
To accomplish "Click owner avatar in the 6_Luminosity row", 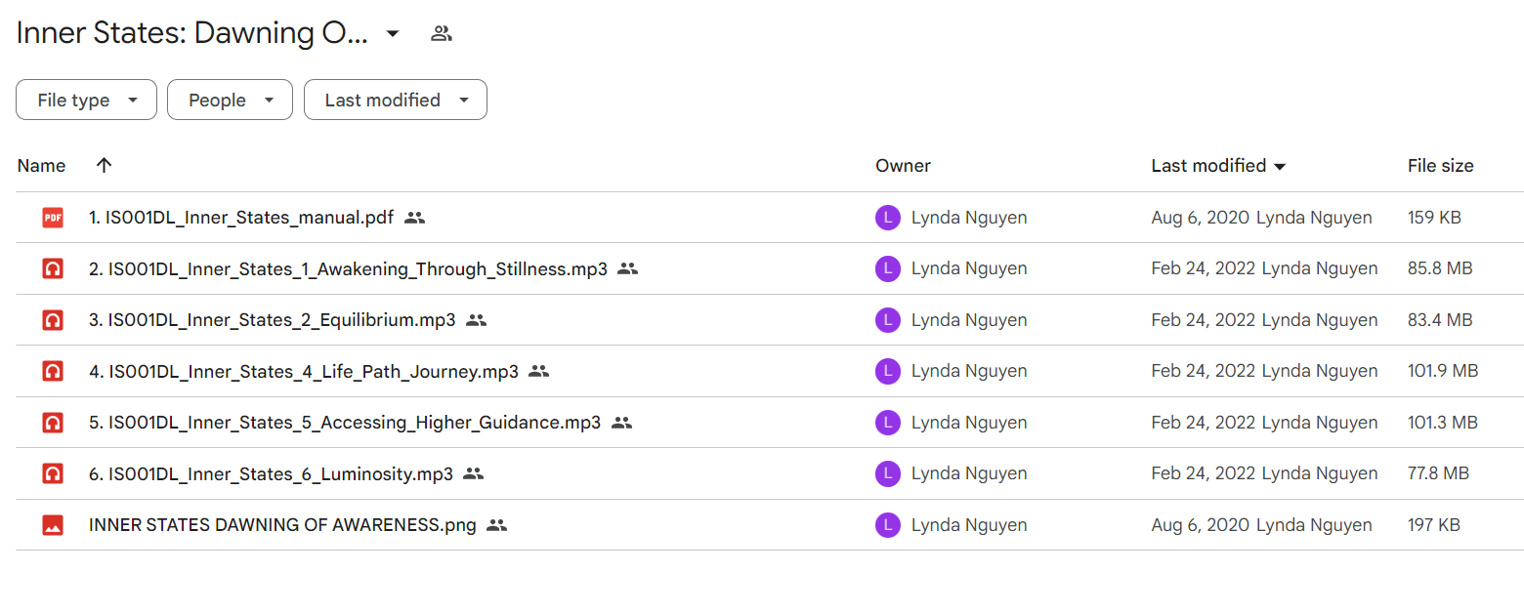I will [x=887, y=473].
